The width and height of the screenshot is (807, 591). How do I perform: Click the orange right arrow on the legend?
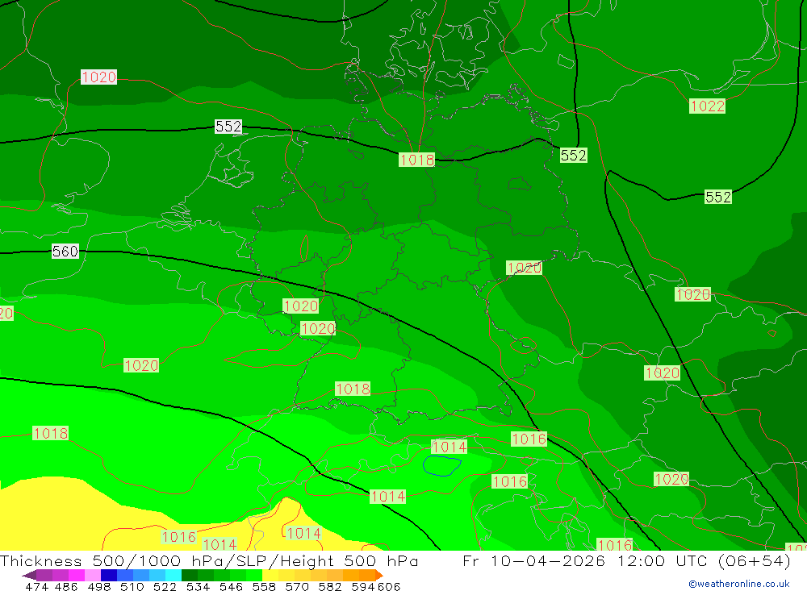click(x=379, y=575)
